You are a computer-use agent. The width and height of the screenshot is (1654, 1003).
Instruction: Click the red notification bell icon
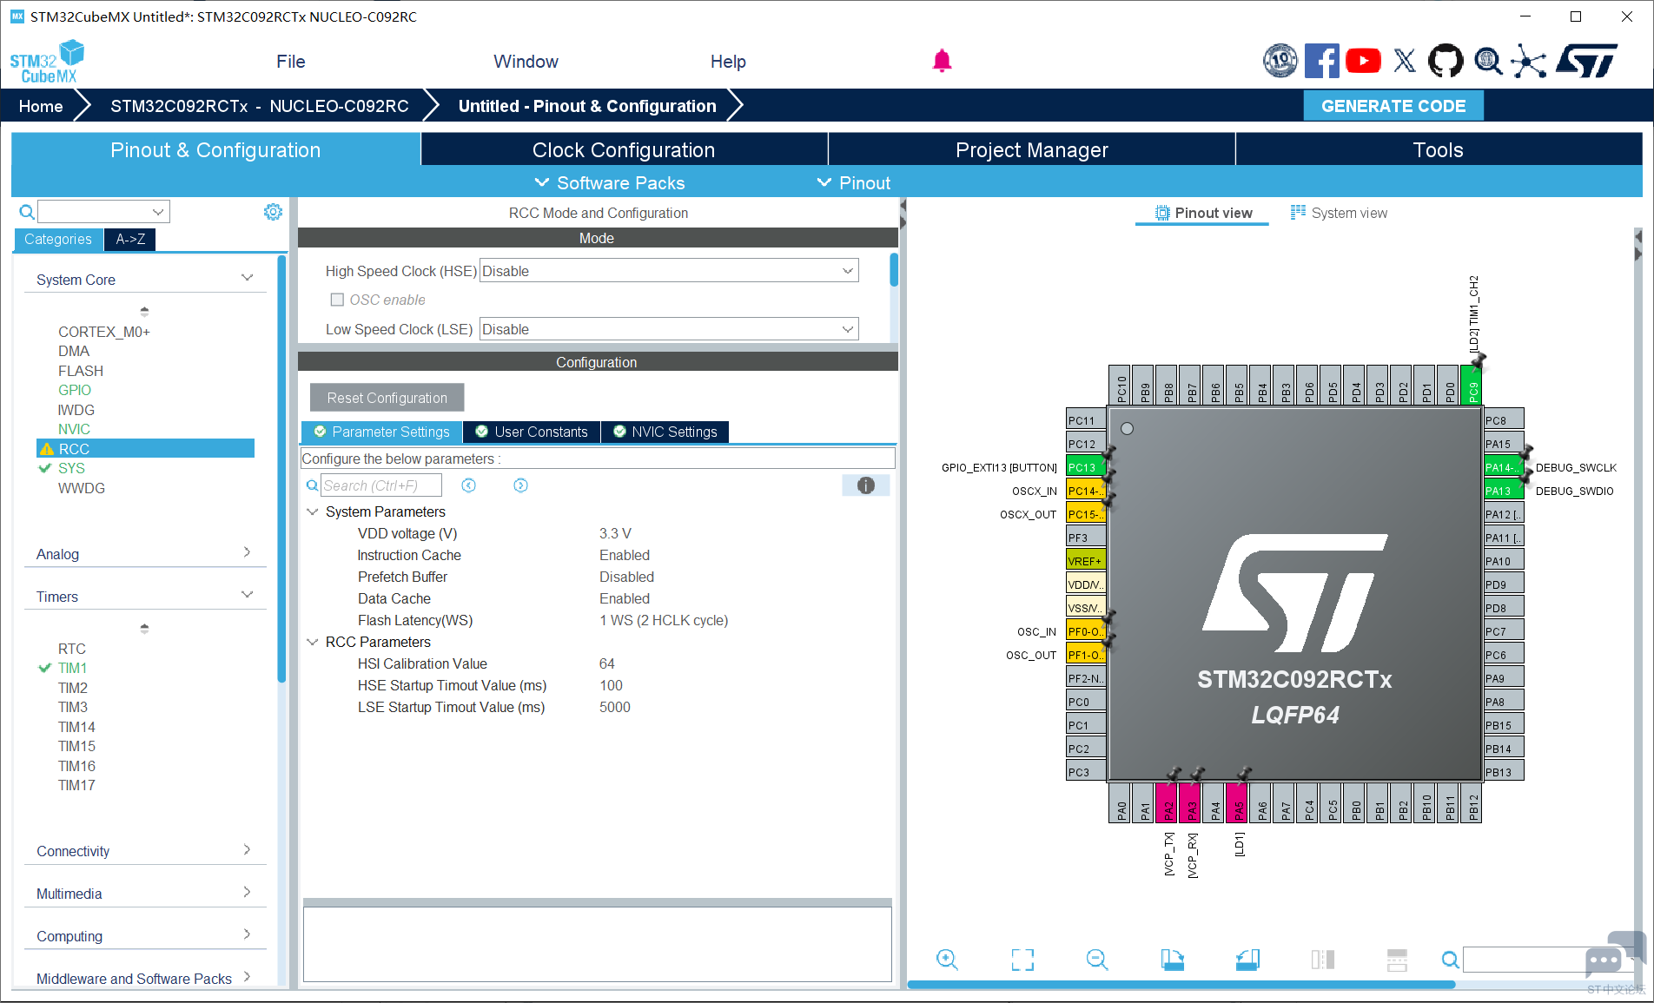click(942, 61)
